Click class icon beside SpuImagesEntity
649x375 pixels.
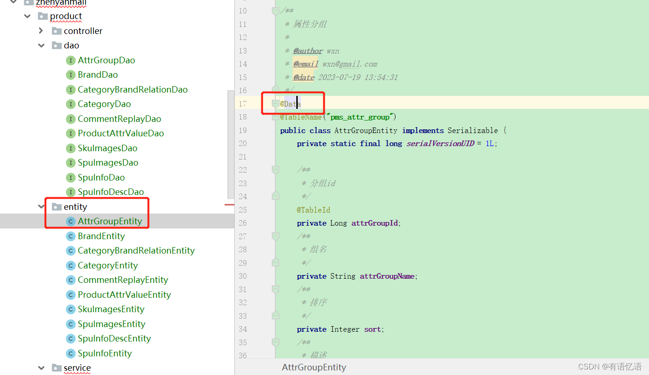[71, 324]
